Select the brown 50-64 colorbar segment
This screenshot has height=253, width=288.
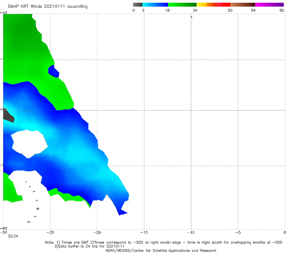pos(242,5)
